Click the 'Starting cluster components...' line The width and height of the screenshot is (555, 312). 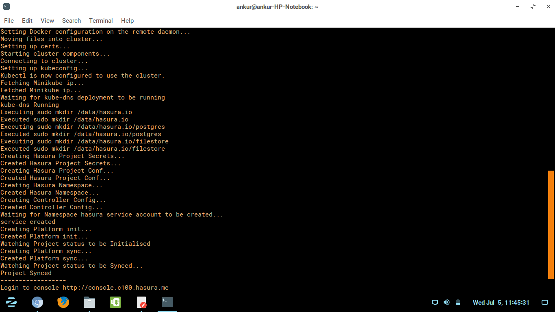[55, 54]
